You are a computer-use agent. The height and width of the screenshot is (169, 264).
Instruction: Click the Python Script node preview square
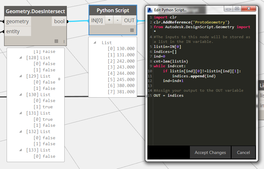coord(132,30)
